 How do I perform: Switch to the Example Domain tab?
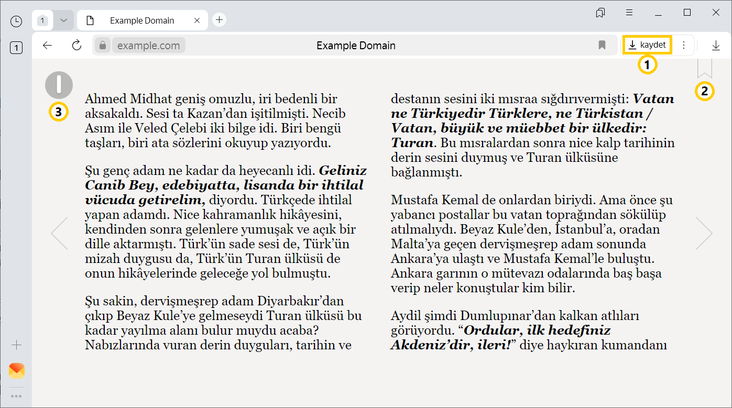pyautogui.click(x=142, y=20)
